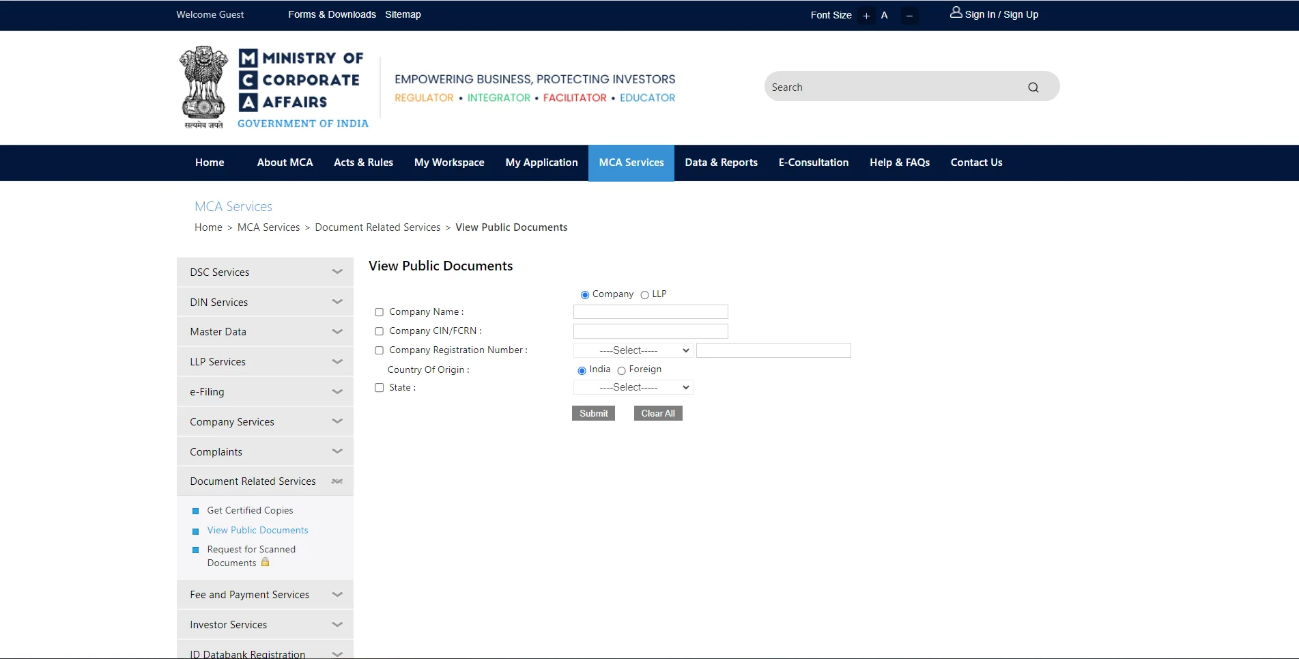Open the My Application menu

click(x=541, y=163)
